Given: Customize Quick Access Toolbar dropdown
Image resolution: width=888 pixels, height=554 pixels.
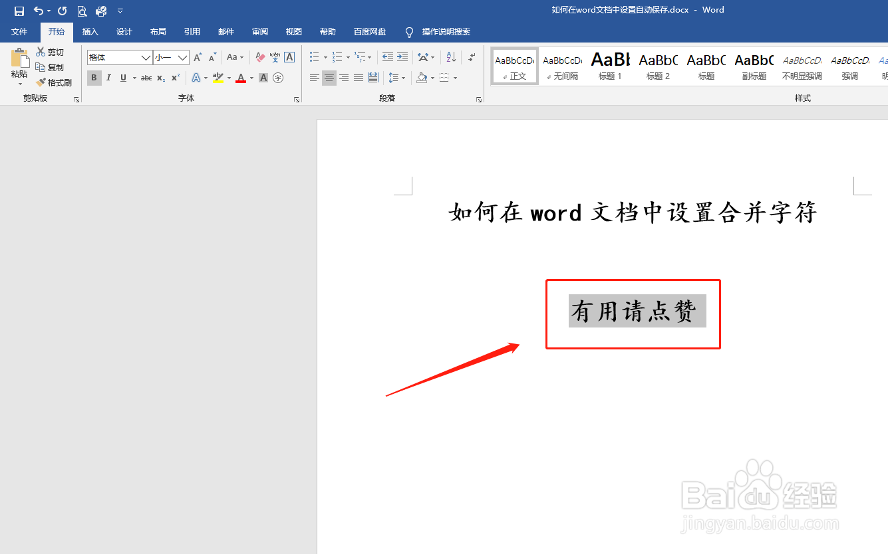Looking at the screenshot, I should (x=120, y=11).
